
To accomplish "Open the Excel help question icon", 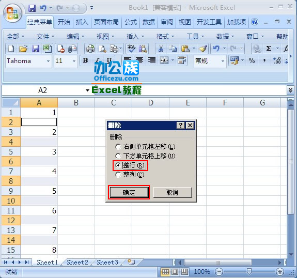I will coord(255,22).
